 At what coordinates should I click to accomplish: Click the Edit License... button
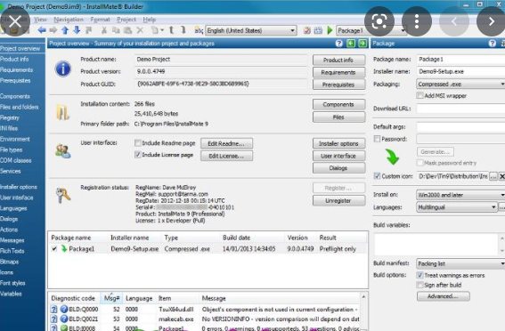click(x=226, y=156)
